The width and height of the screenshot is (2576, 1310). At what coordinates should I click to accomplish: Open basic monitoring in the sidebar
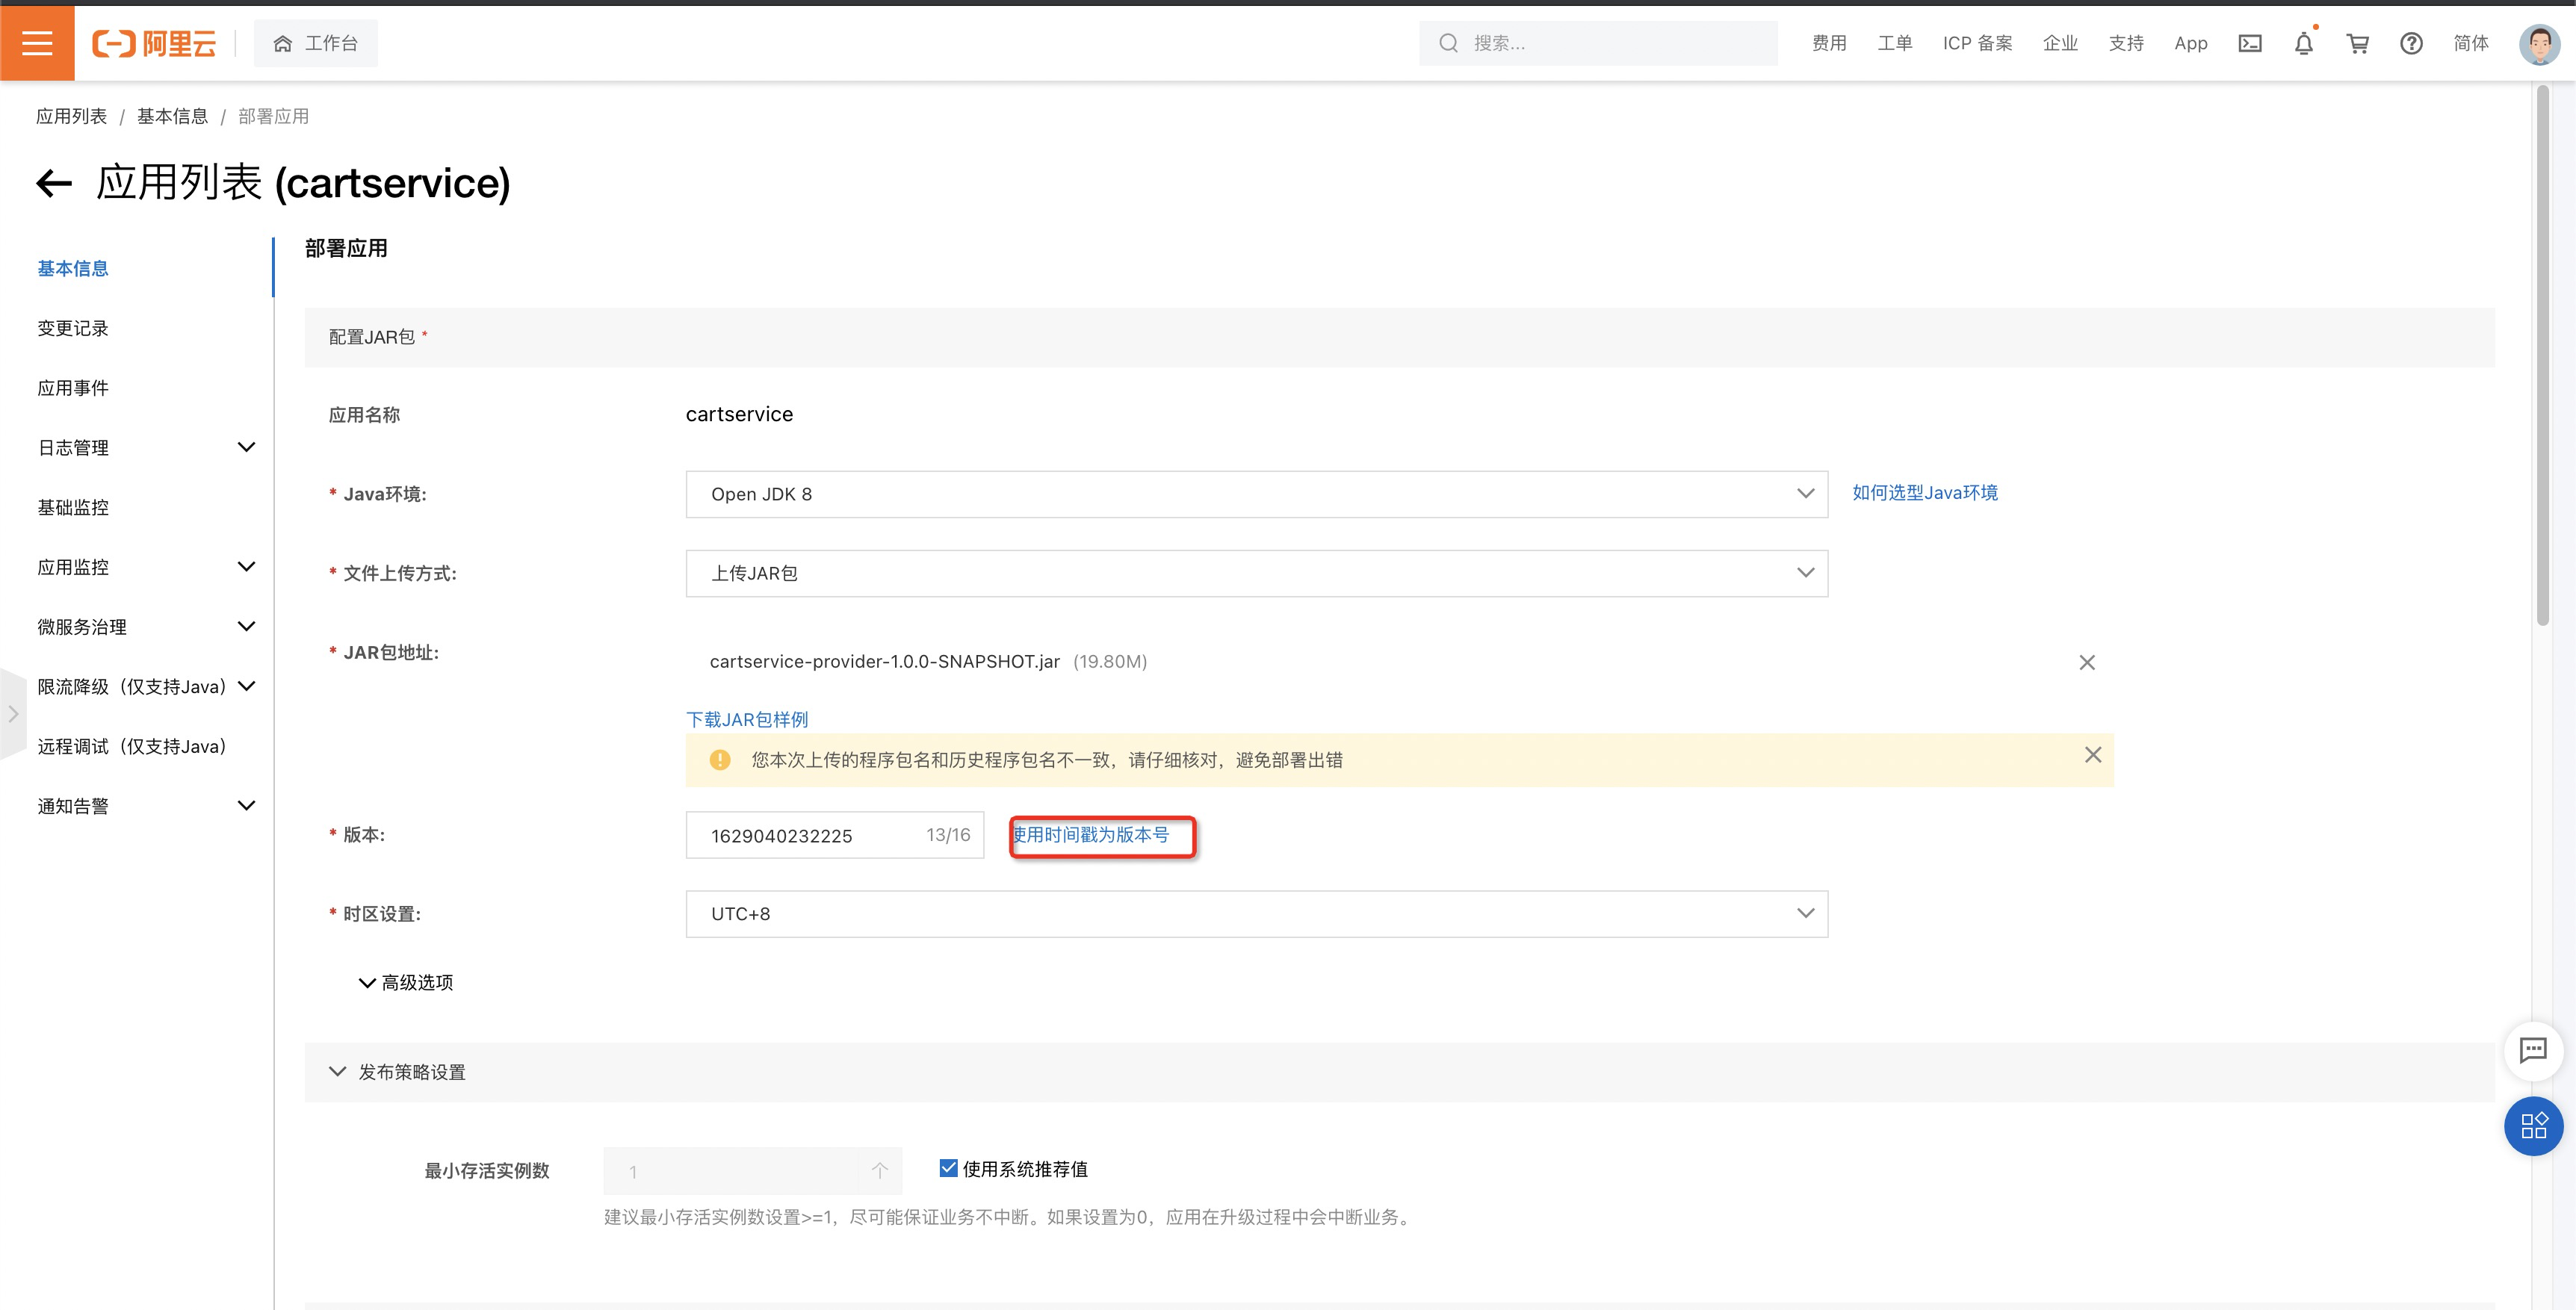(73, 507)
